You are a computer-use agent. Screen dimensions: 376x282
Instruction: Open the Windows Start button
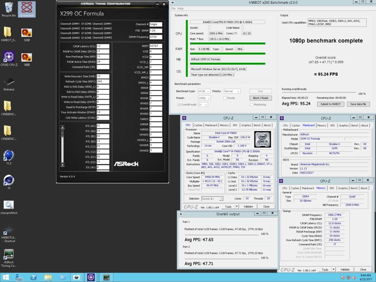tap(6, 277)
